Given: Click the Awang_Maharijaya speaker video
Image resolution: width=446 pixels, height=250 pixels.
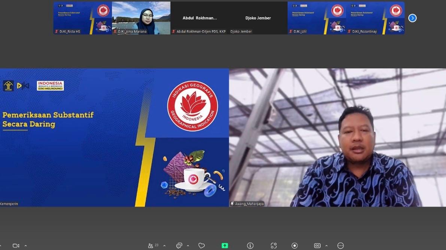Looking at the screenshot, I should (337, 137).
